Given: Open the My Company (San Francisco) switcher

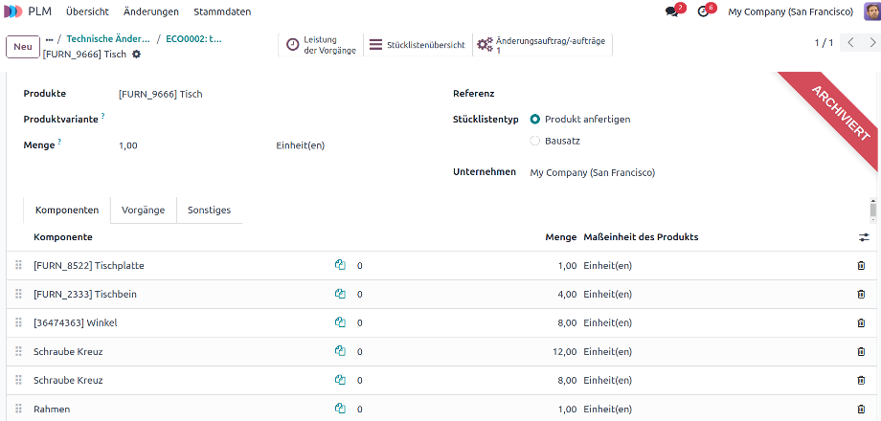Looking at the screenshot, I should [791, 11].
